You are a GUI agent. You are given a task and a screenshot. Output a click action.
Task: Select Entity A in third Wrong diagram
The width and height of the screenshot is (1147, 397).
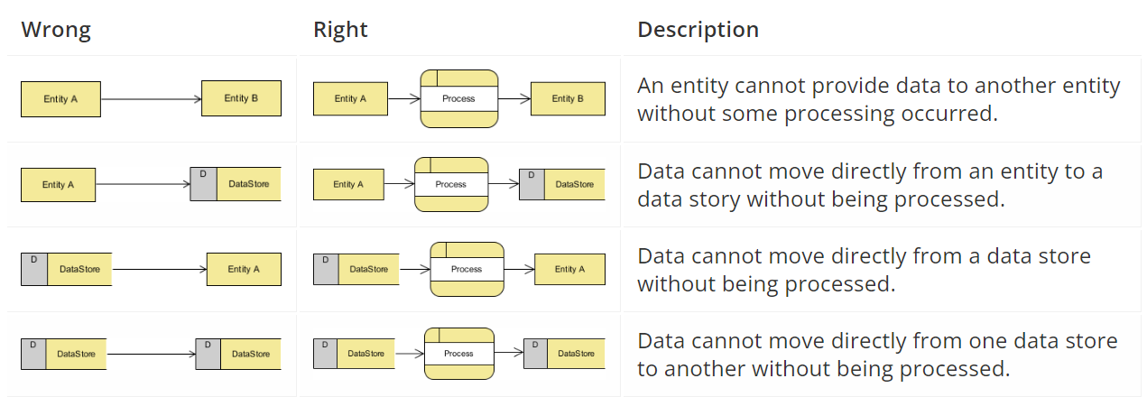click(x=244, y=269)
